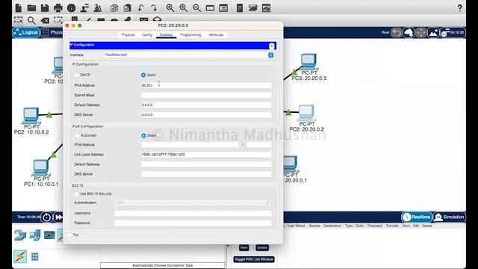The height and width of the screenshot is (269, 478).
Task: Click the IPv4 Default Gateway field
Action: tap(206, 105)
